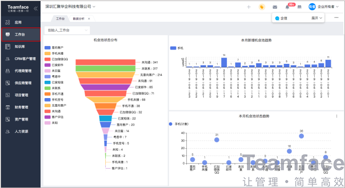Toggle 已加微信QQ legend entry
The height and width of the screenshot is (188, 345).
point(56,59)
